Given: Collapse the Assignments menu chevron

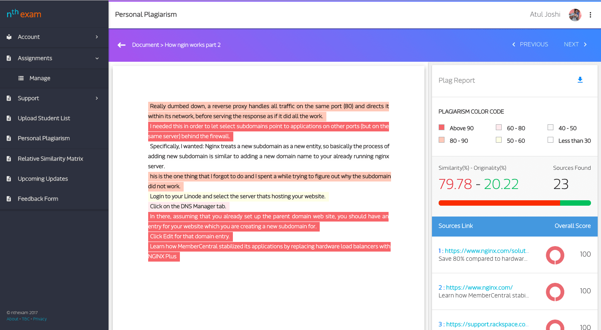Looking at the screenshot, I should click(x=97, y=58).
